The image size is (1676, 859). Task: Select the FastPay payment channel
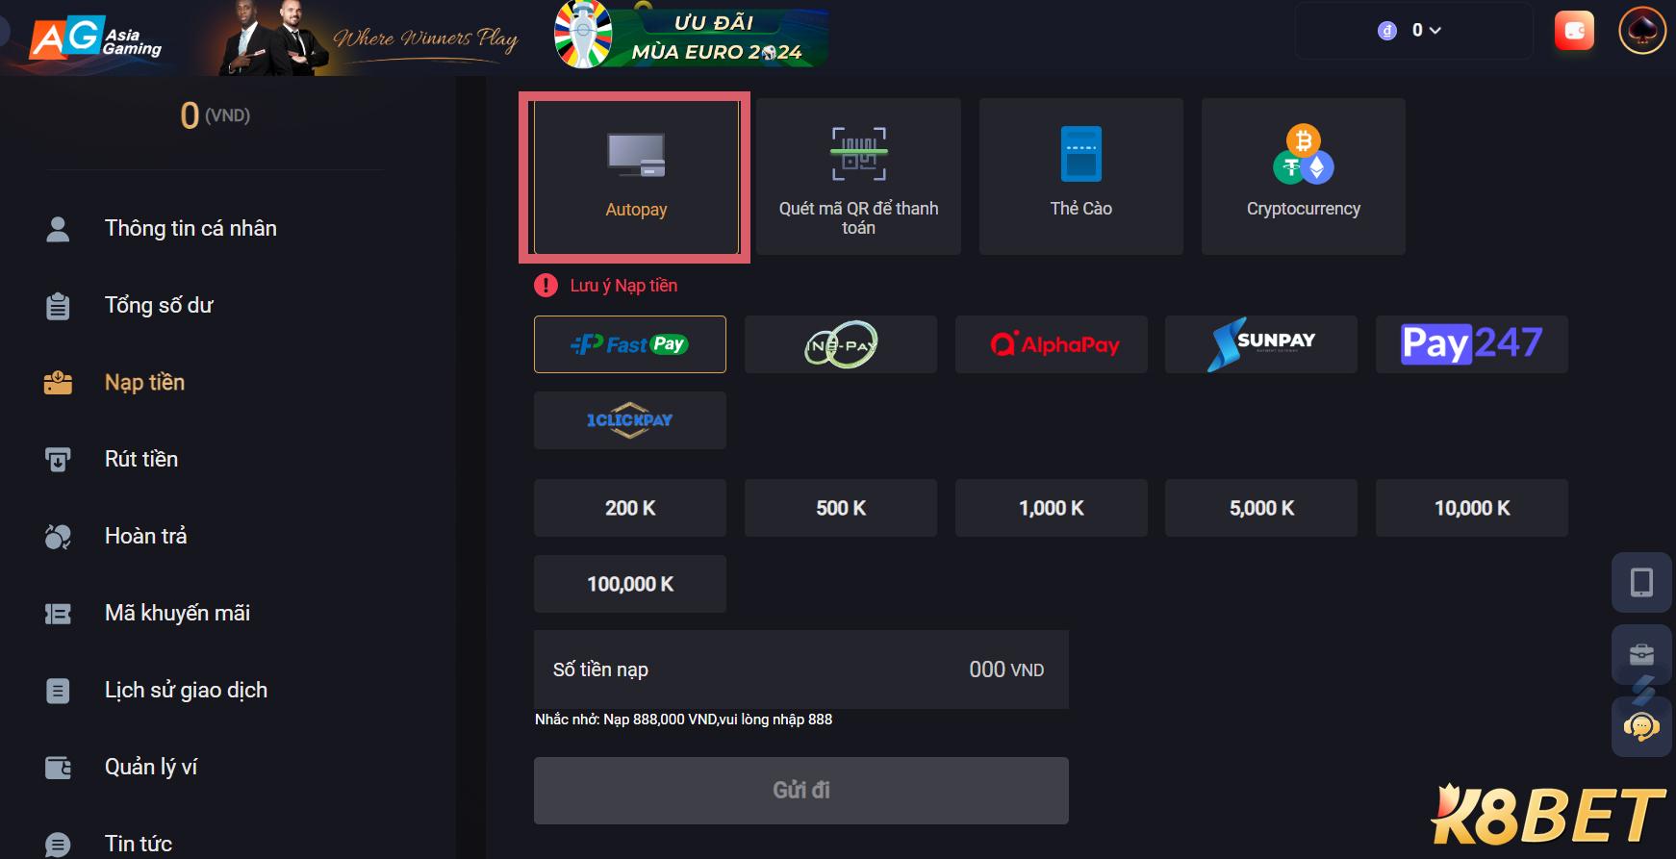(x=630, y=344)
